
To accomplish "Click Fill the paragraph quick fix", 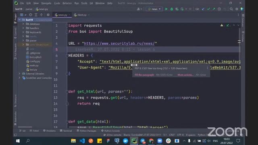I will [144, 75].
